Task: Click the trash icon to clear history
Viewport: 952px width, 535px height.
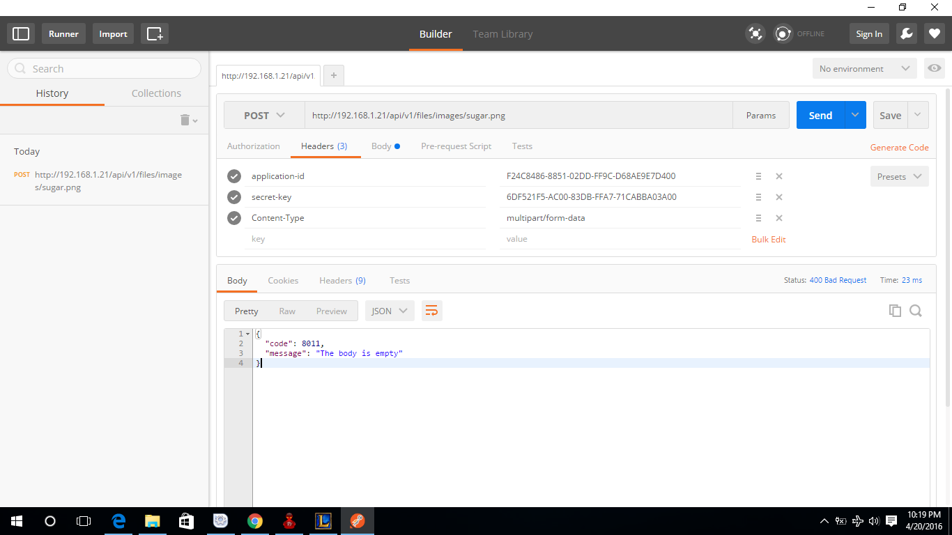Action: (x=185, y=120)
